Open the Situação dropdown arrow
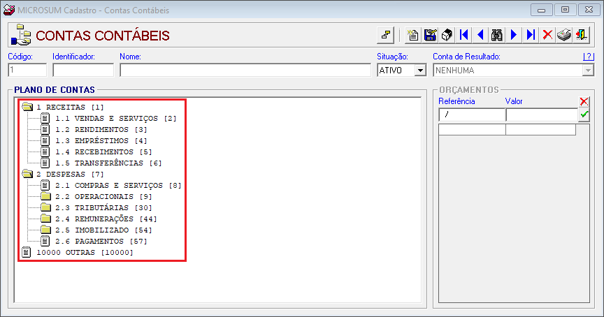 coord(420,71)
